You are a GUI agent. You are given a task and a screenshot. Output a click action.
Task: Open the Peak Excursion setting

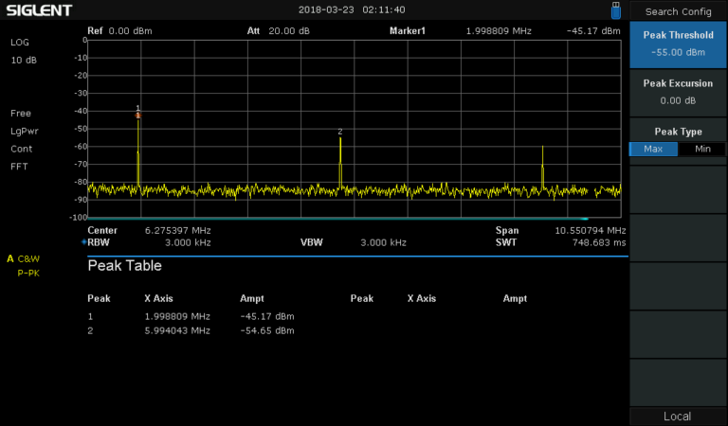tap(678, 92)
